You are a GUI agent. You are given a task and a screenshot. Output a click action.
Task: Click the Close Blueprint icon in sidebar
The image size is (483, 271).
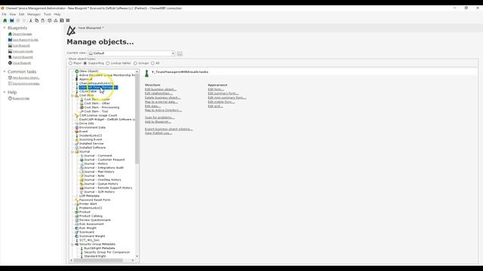[10, 62]
